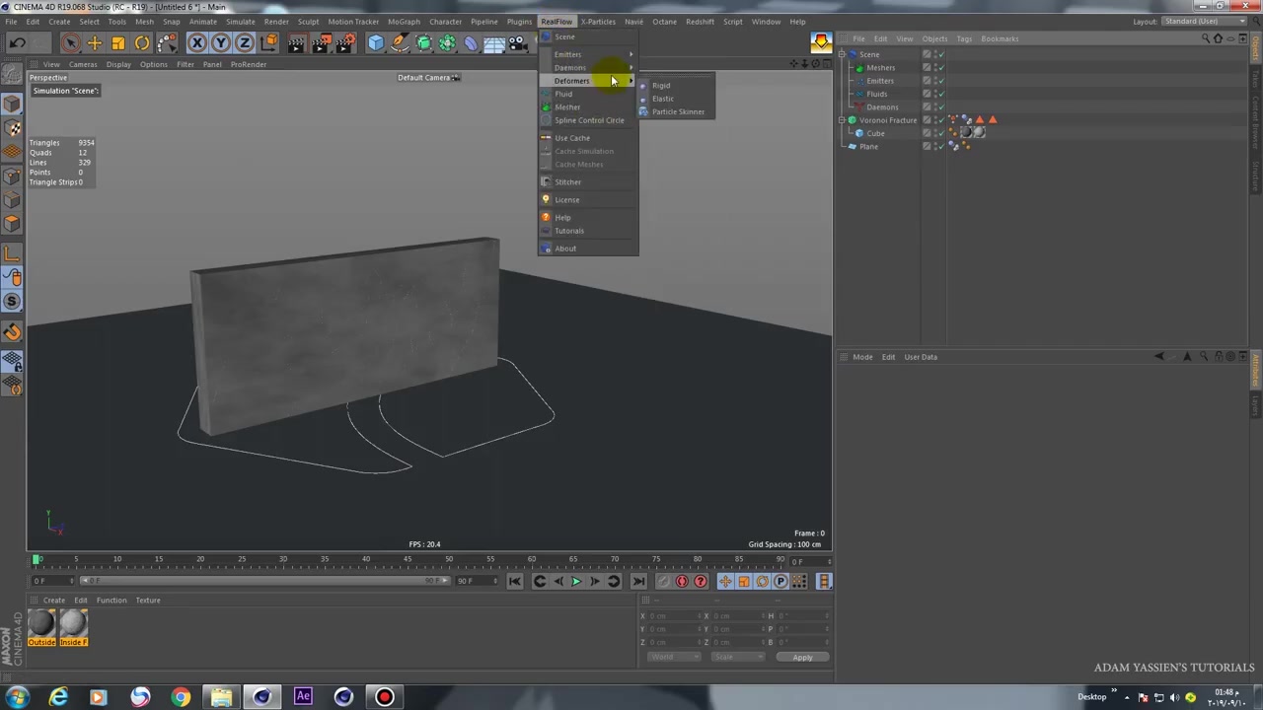
Task: Toggle Emitters enable checkmark
Action: (x=940, y=81)
